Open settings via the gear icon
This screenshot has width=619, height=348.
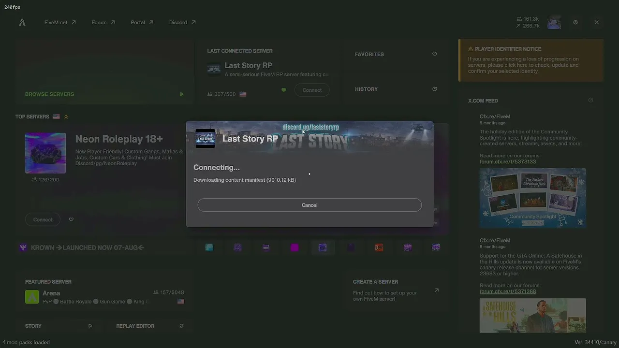coord(575,22)
